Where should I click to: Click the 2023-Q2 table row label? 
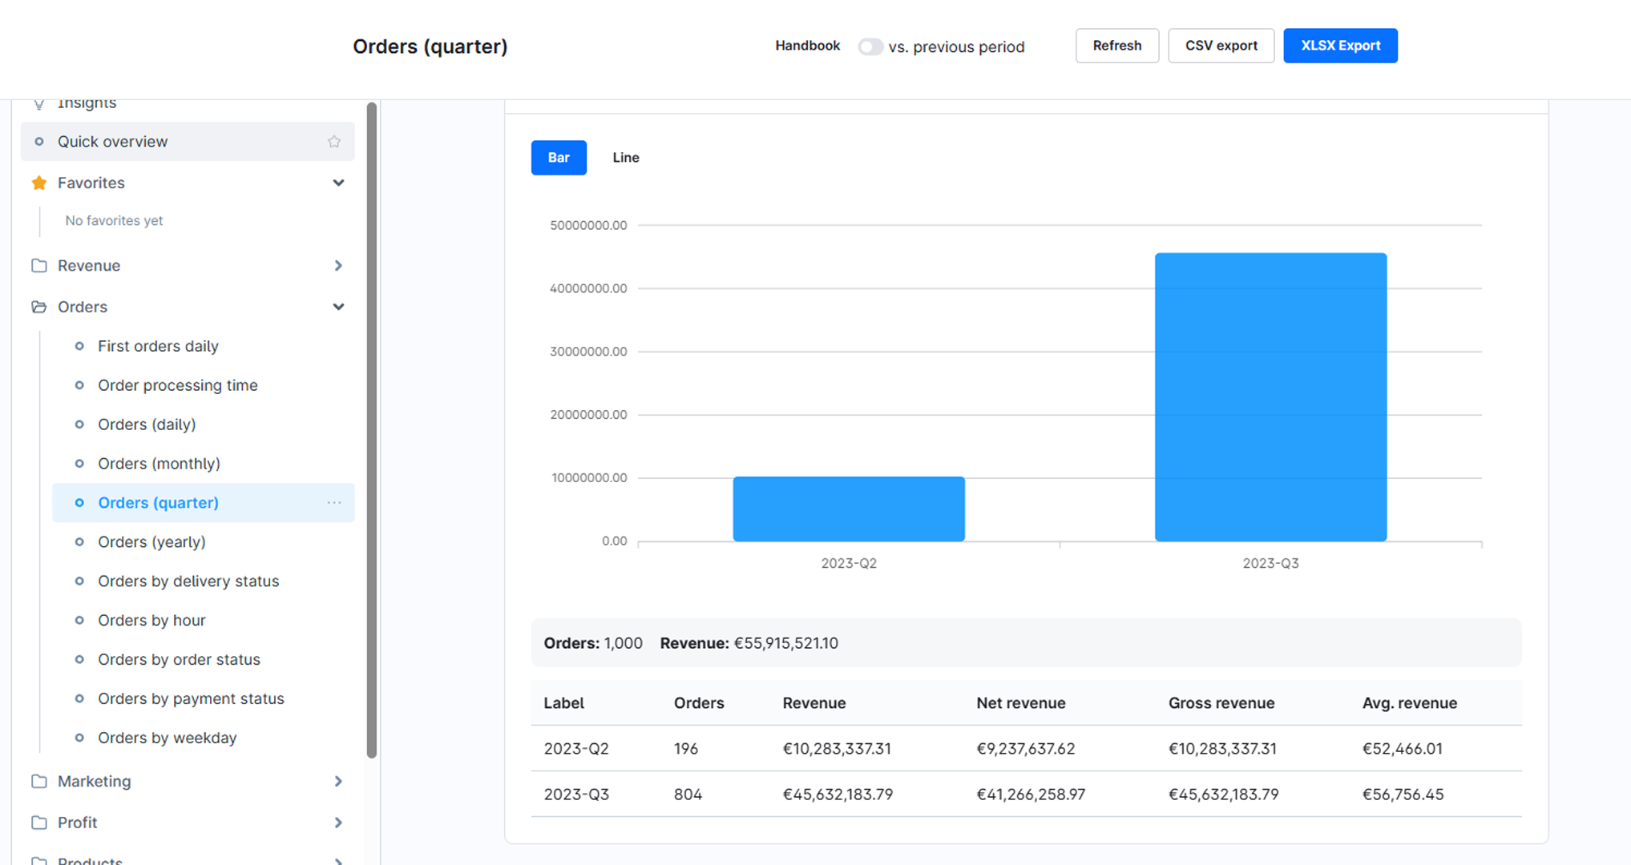[576, 749]
